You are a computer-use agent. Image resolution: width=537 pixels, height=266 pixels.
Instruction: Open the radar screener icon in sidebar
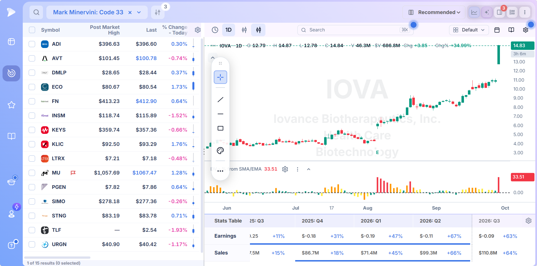(x=12, y=73)
